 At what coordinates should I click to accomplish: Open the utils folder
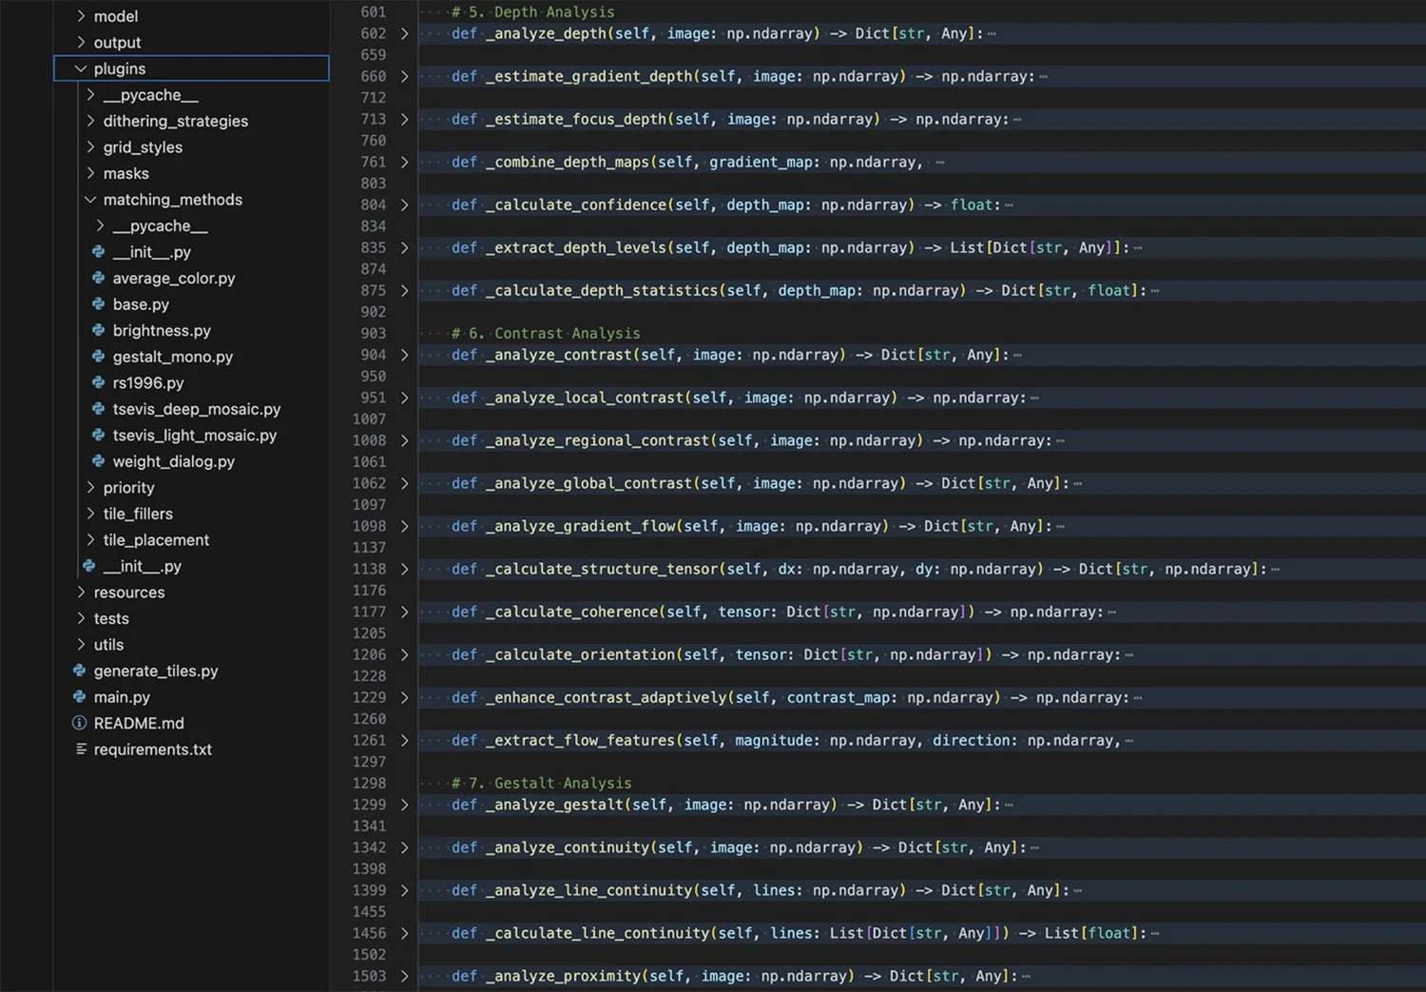click(x=108, y=644)
